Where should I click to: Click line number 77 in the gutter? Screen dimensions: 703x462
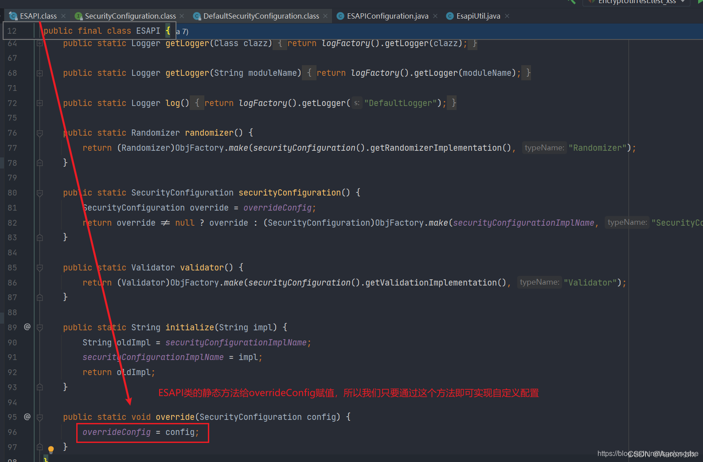pyautogui.click(x=12, y=148)
